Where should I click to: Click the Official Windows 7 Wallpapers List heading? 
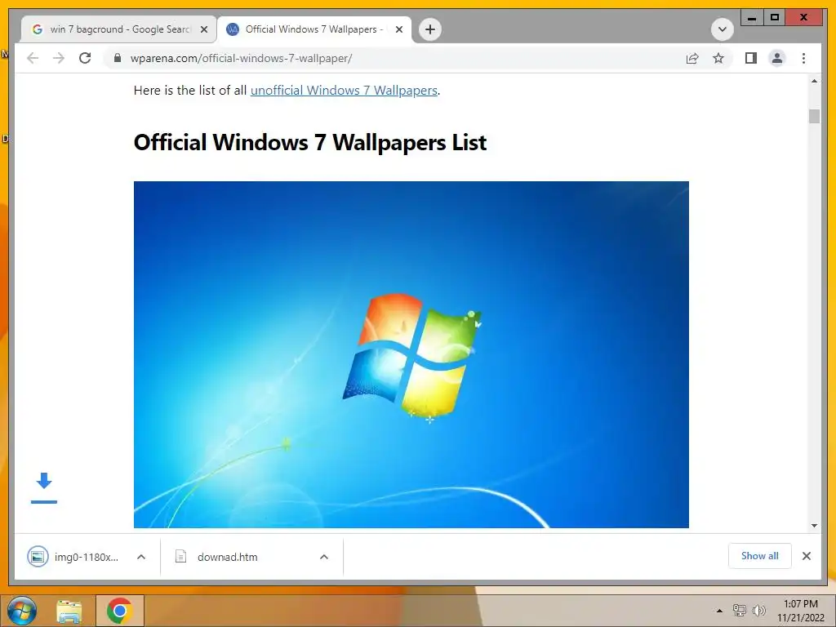309,142
